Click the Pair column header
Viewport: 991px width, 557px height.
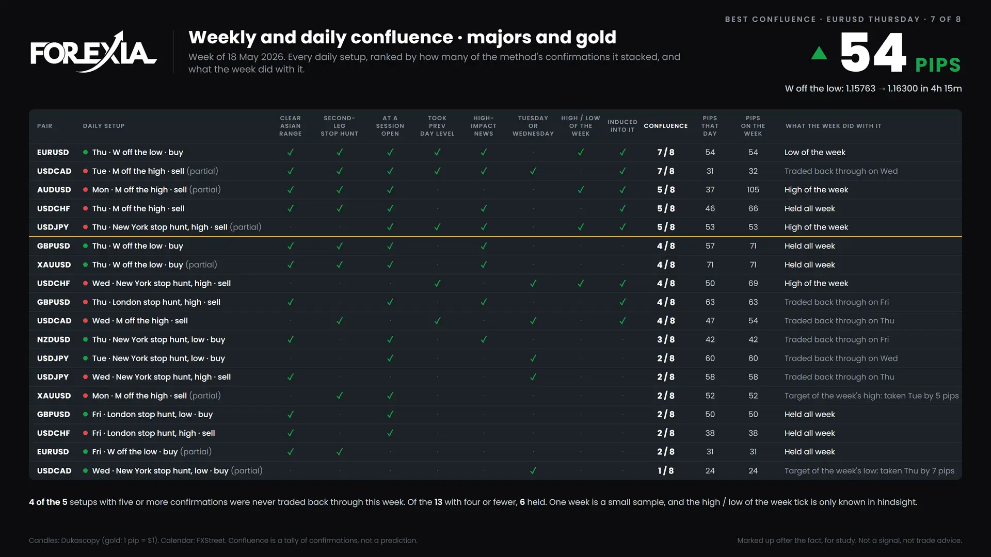[44, 126]
